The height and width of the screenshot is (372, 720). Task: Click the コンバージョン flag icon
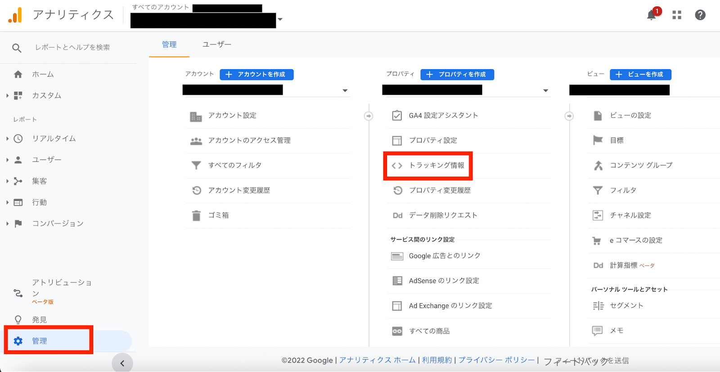(18, 223)
